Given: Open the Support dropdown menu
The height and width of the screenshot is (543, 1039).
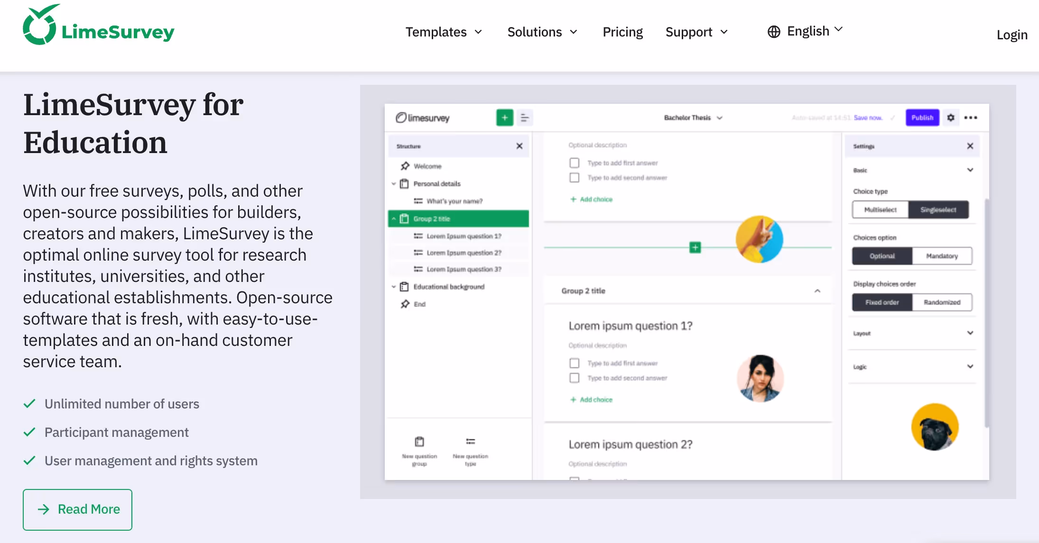Looking at the screenshot, I should coord(696,32).
